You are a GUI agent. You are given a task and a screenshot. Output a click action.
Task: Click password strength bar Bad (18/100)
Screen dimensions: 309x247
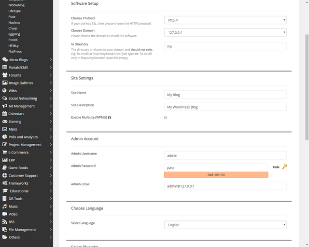tap(216, 175)
